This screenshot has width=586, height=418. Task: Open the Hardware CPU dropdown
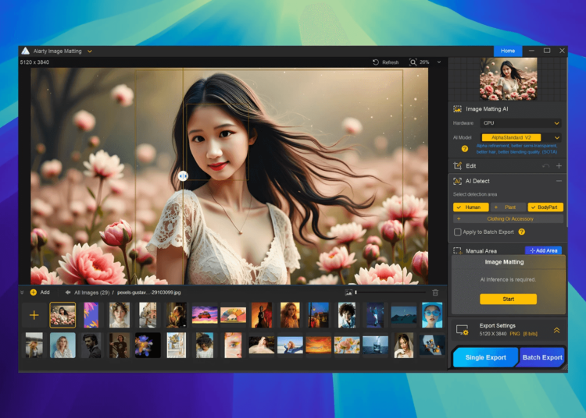[x=521, y=123]
